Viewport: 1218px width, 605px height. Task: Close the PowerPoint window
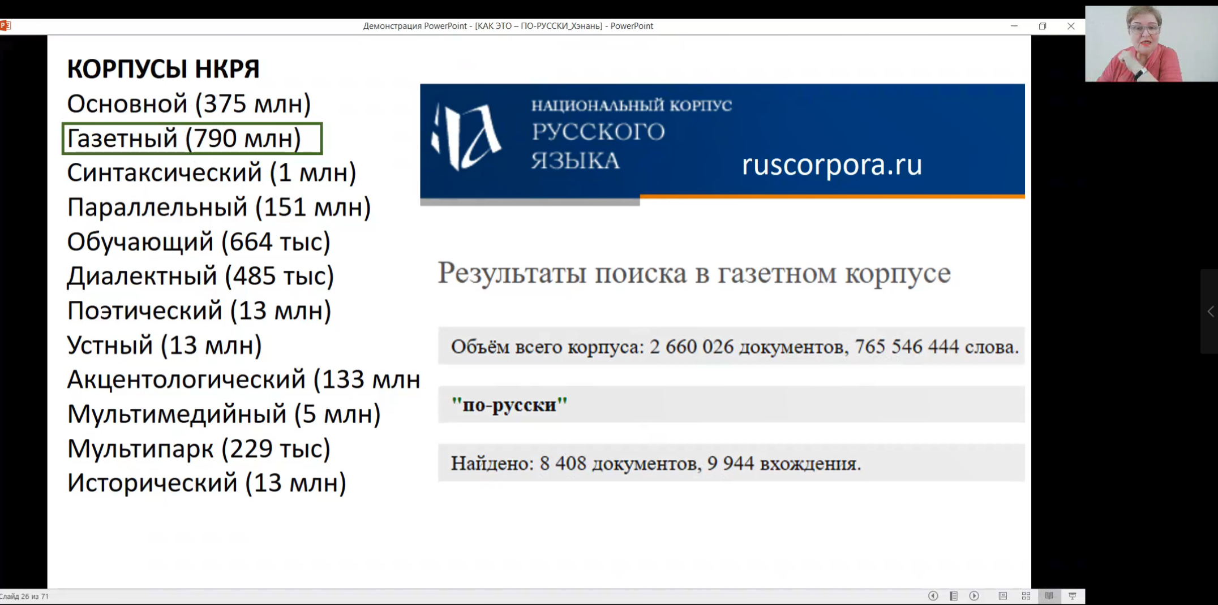click(x=1071, y=26)
